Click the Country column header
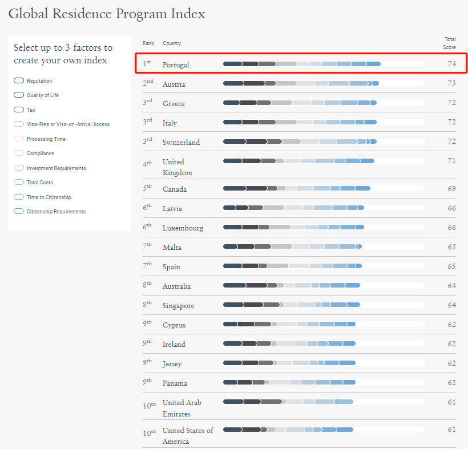This screenshot has height=449, width=468. tap(172, 43)
